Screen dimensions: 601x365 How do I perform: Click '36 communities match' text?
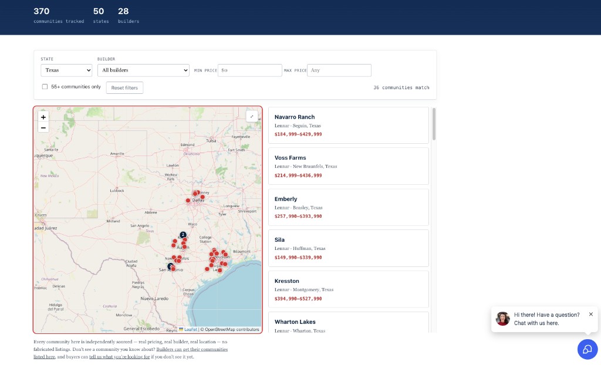click(401, 88)
